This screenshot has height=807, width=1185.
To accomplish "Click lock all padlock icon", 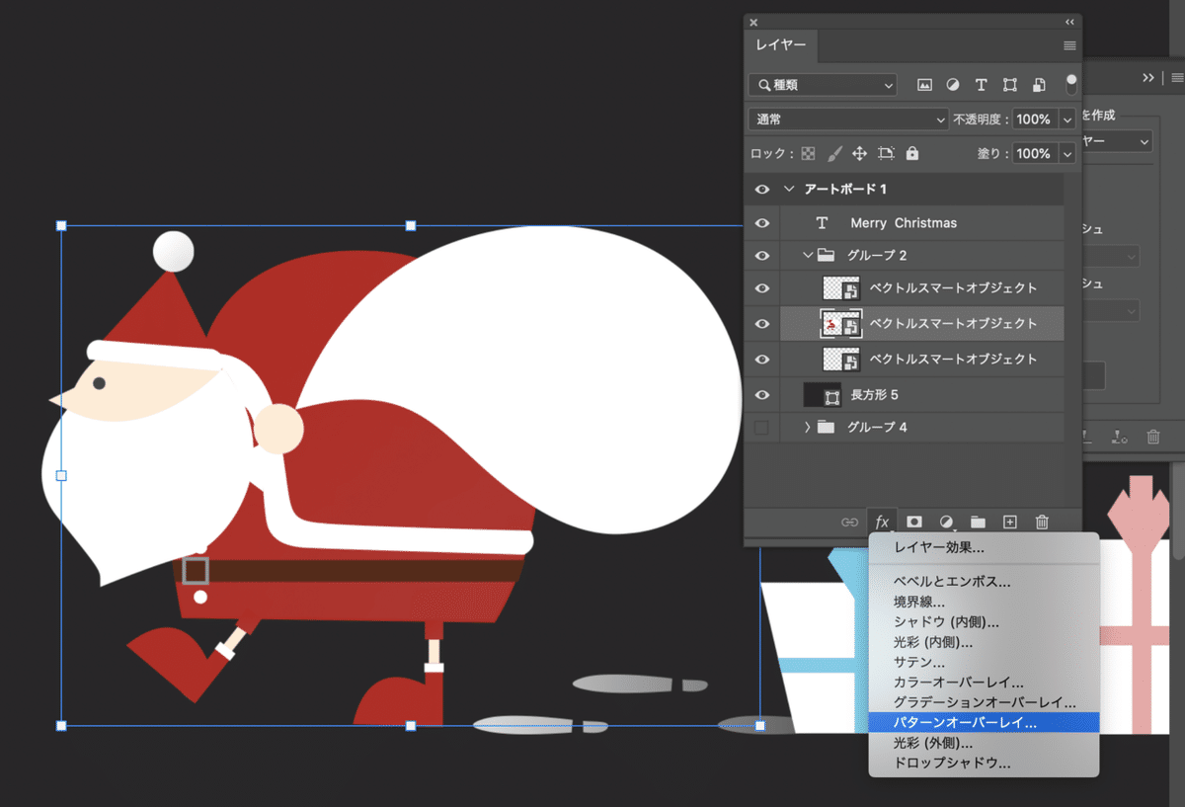I will pos(912,153).
